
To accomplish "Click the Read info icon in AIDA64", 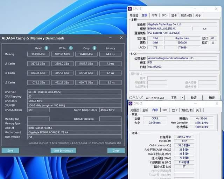I will tap(46, 48).
